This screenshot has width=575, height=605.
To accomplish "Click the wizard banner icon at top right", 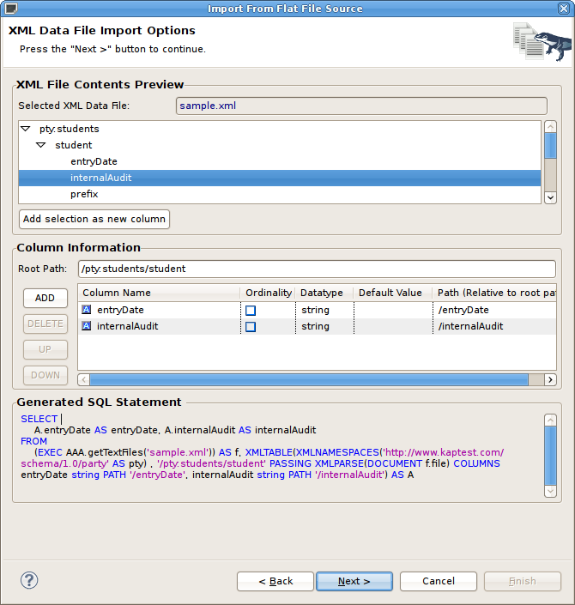I will point(542,40).
